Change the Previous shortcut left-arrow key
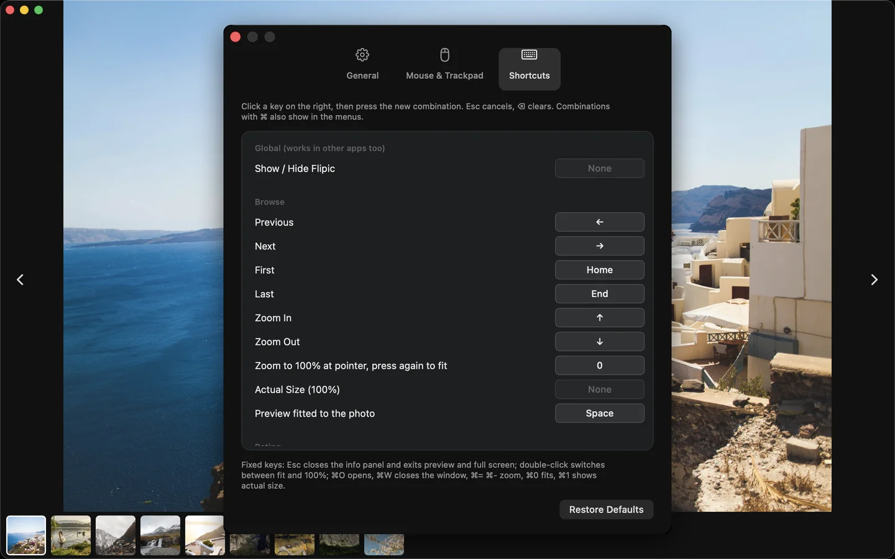Image resolution: width=895 pixels, height=559 pixels. tap(600, 222)
